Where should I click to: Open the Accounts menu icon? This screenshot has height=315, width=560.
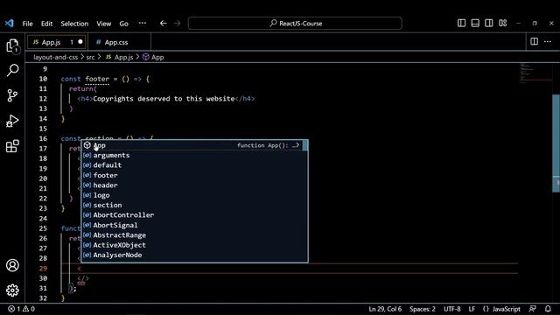click(x=12, y=265)
